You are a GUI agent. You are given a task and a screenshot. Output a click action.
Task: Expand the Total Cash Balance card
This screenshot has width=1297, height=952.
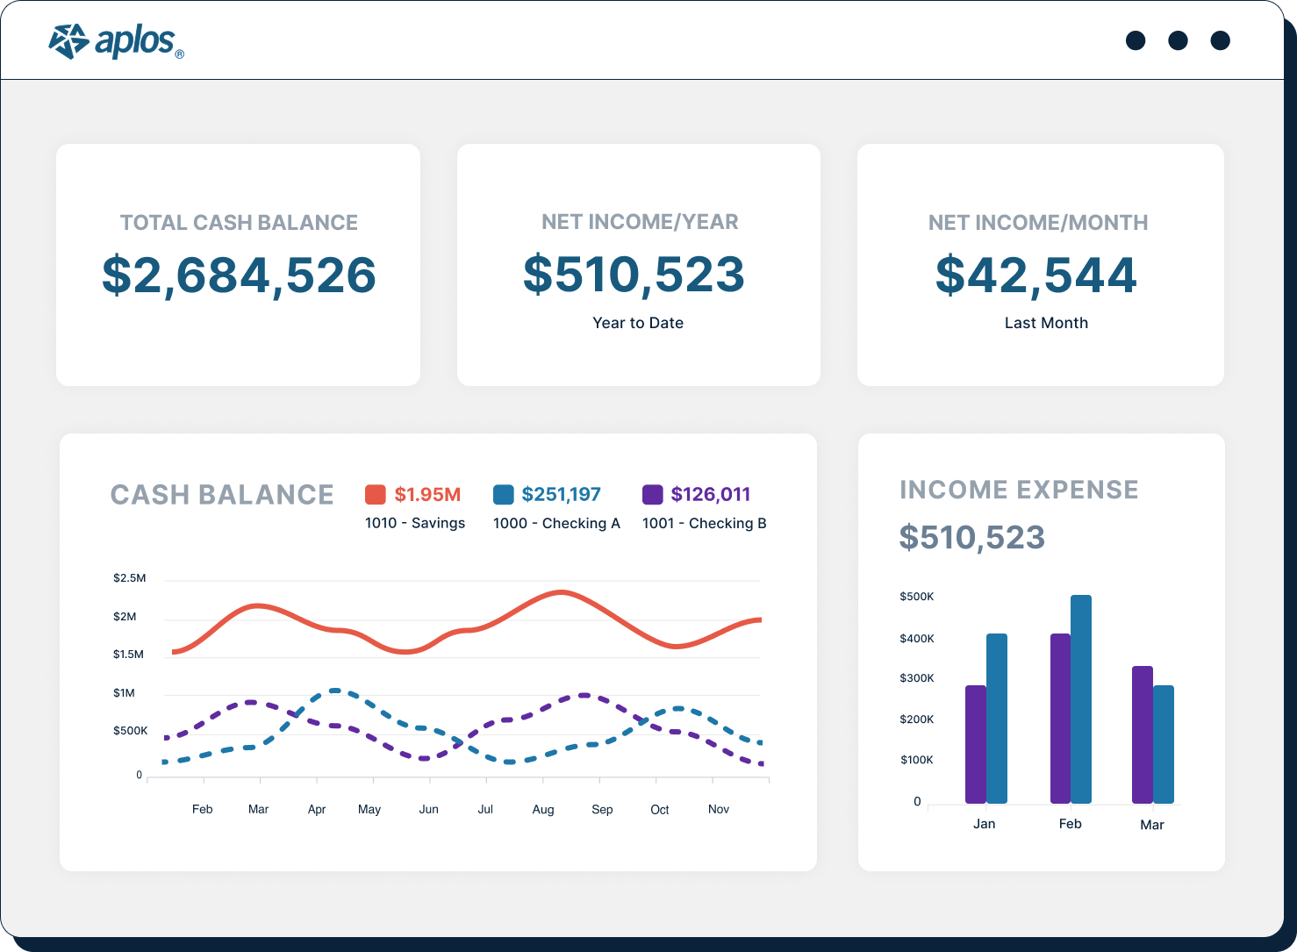coord(238,263)
